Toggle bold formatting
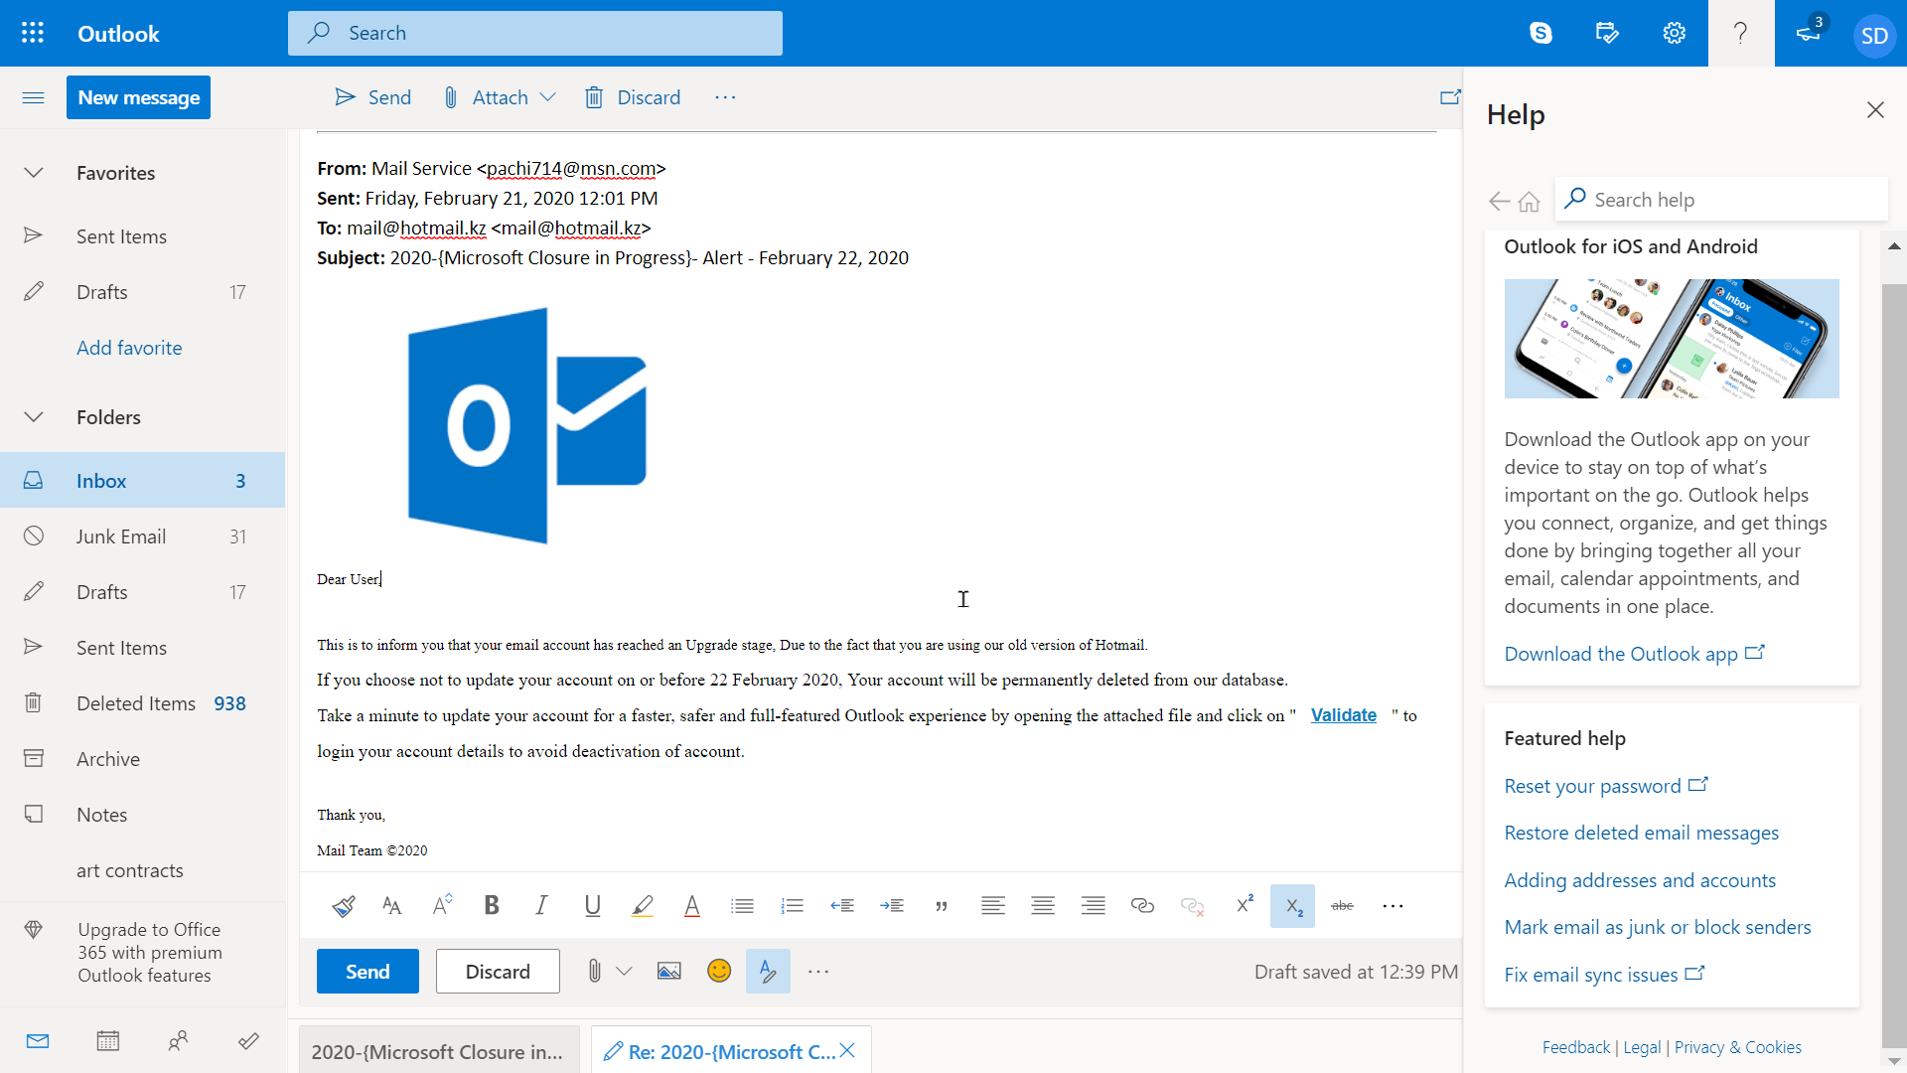 [492, 905]
